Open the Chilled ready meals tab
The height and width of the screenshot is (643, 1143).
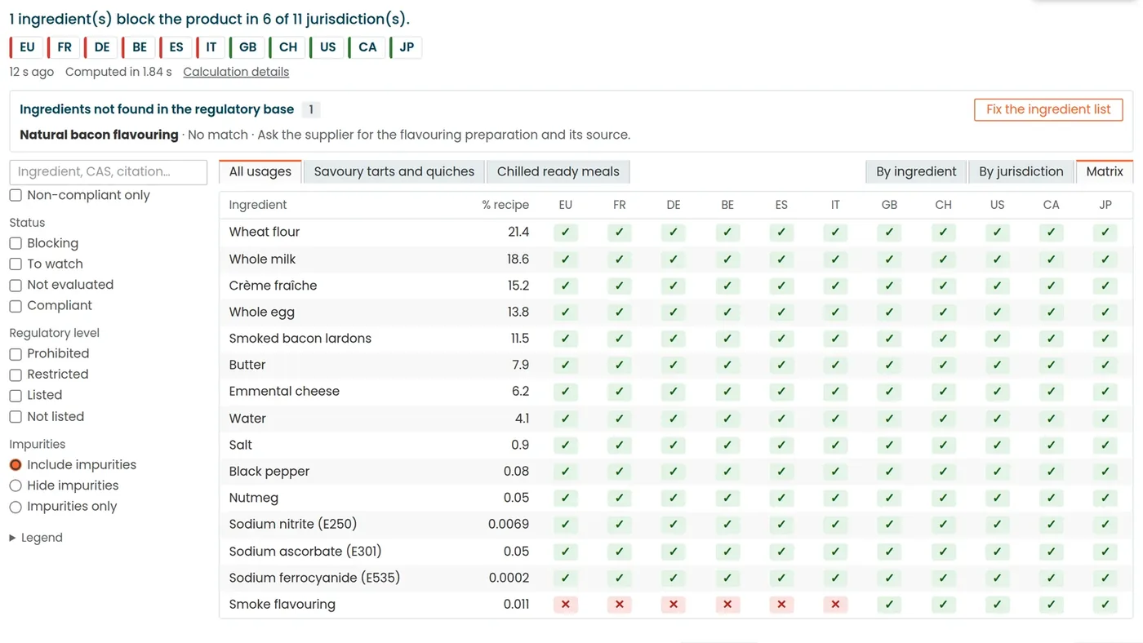[558, 171]
